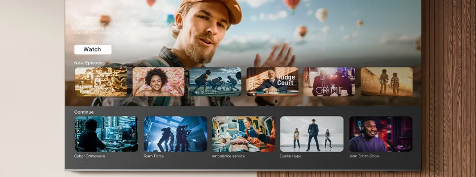This screenshot has width=476, height=177.
Task: Open the woman on rose petals thumbnail
Action: click(x=159, y=82)
